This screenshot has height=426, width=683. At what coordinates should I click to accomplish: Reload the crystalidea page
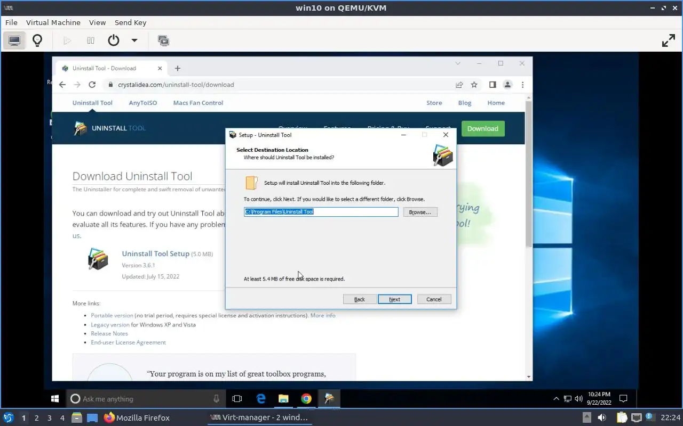[92, 85]
